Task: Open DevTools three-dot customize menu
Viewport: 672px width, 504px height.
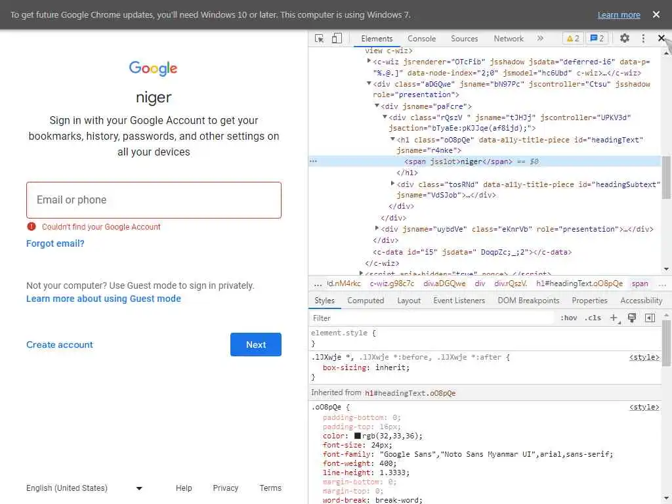Action: (x=643, y=39)
